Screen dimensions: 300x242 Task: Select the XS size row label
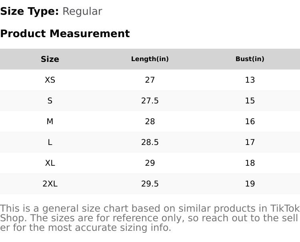pyautogui.click(x=50, y=80)
